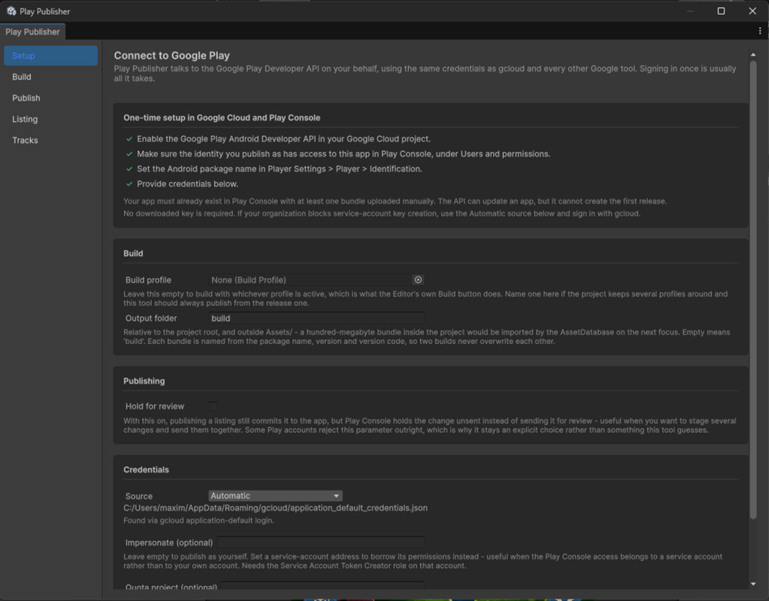Select the Setup sidebar item

[51, 56]
